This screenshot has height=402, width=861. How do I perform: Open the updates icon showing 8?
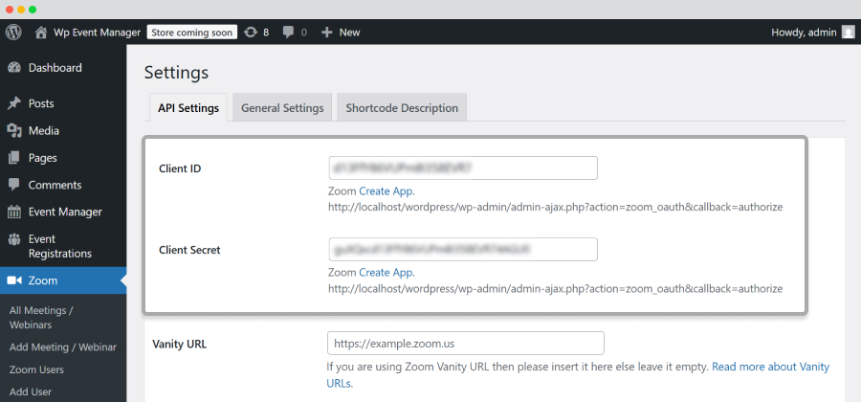251,33
